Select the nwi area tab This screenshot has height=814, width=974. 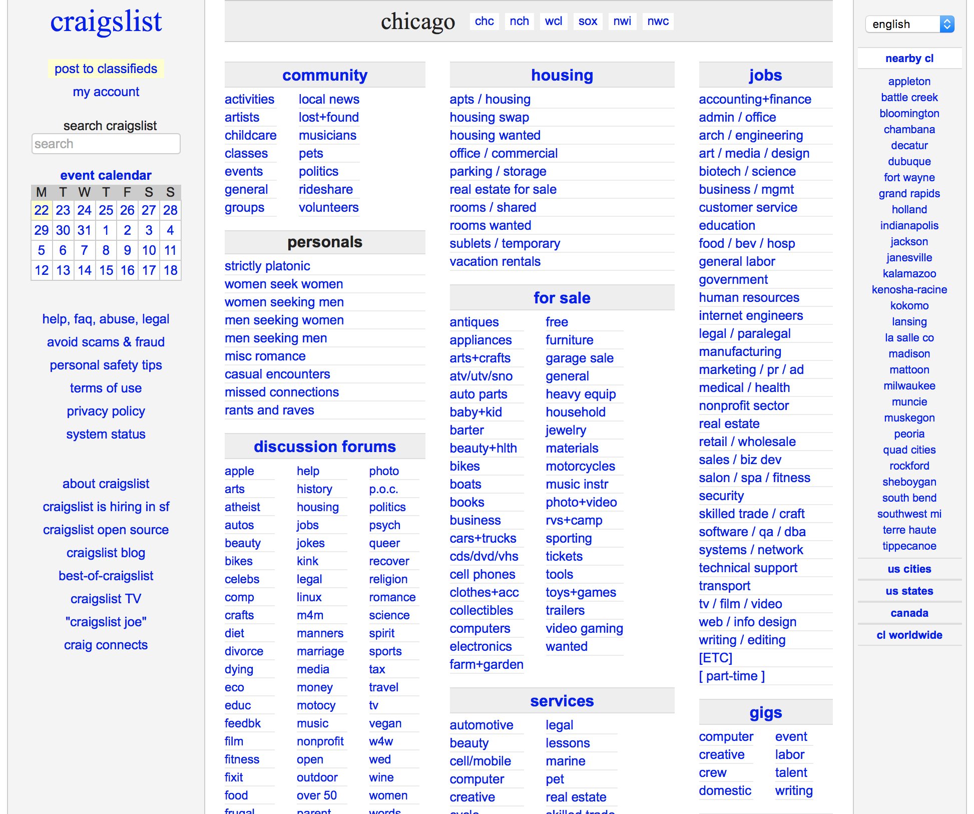point(622,21)
